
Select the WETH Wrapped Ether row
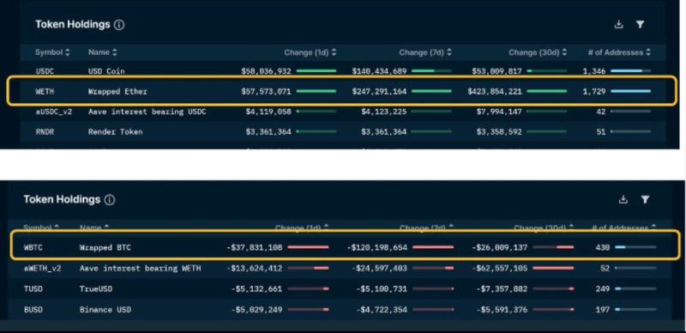tap(342, 92)
